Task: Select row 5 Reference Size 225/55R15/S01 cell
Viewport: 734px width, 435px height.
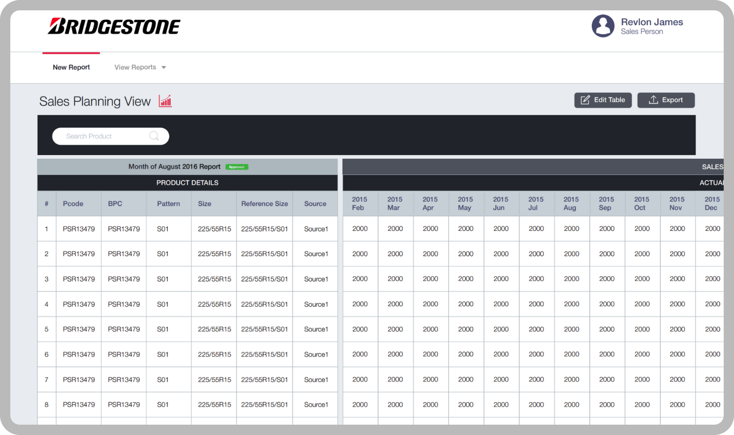Action: tap(265, 329)
